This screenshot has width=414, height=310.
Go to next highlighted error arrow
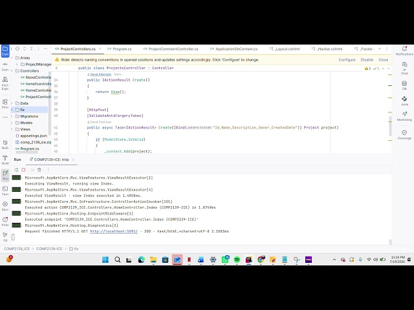tap(388, 68)
